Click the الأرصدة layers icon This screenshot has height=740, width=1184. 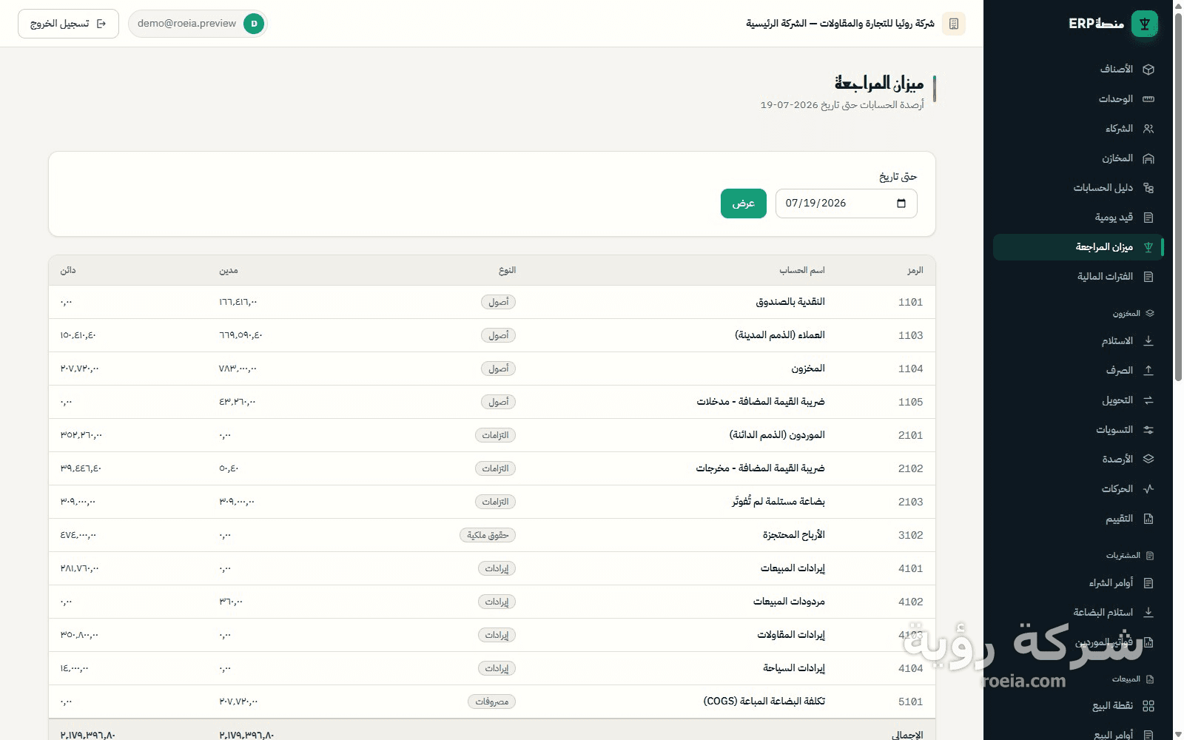coord(1148,460)
